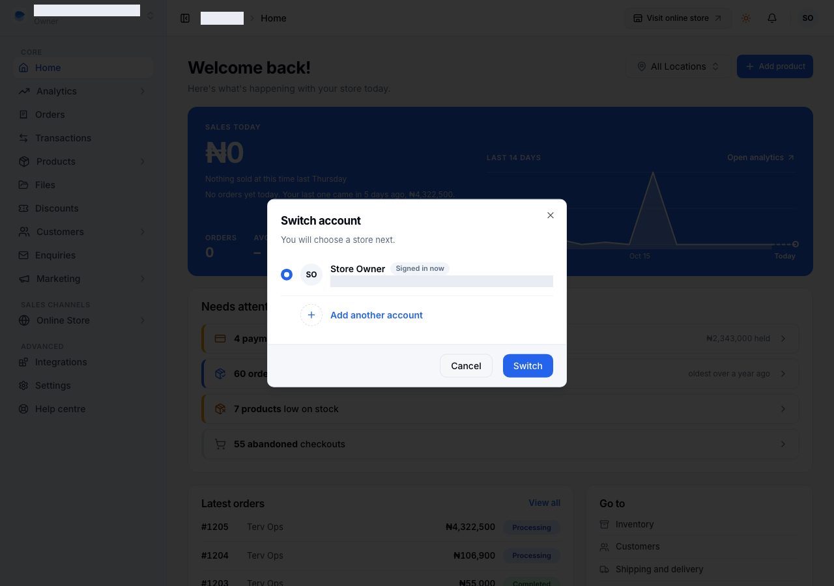The image size is (834, 586).
Task: Click View all latest orders
Action: (x=544, y=503)
